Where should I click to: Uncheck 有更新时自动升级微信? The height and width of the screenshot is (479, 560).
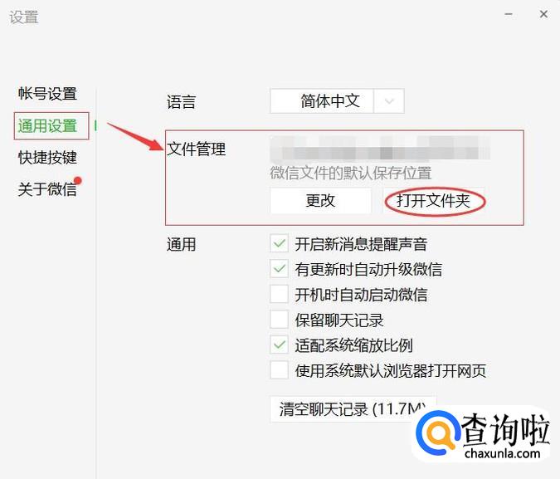pyautogui.click(x=279, y=269)
